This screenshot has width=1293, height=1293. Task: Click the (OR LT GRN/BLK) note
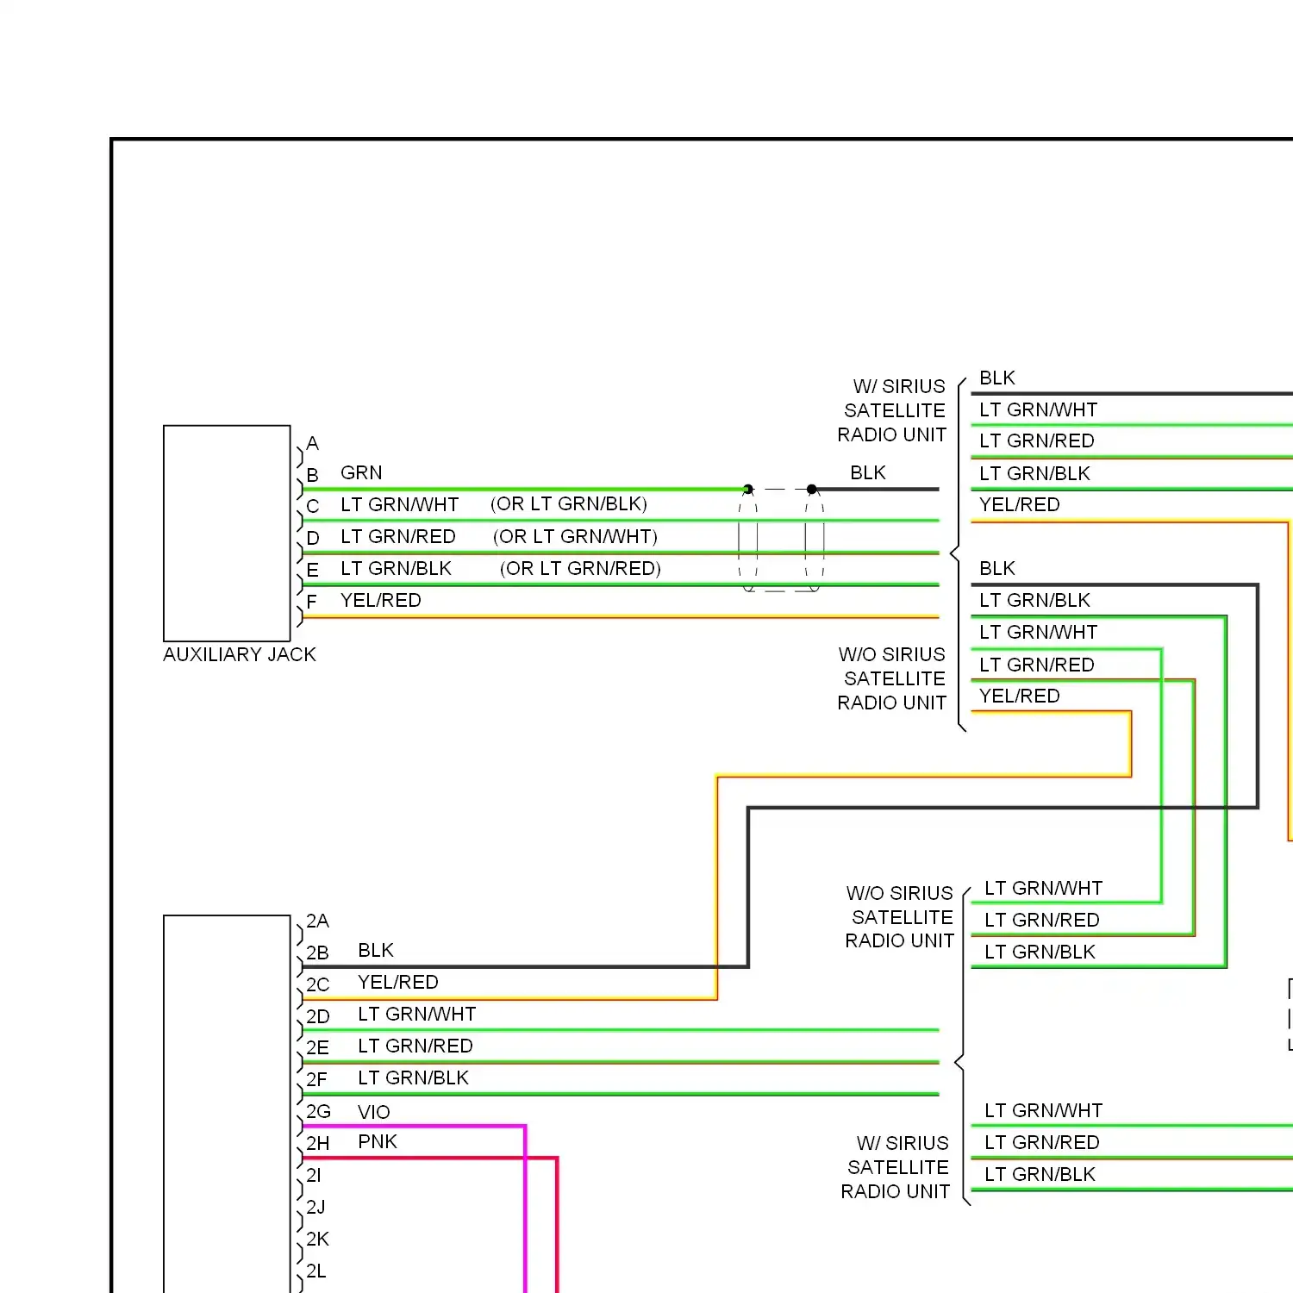pyautogui.click(x=569, y=504)
